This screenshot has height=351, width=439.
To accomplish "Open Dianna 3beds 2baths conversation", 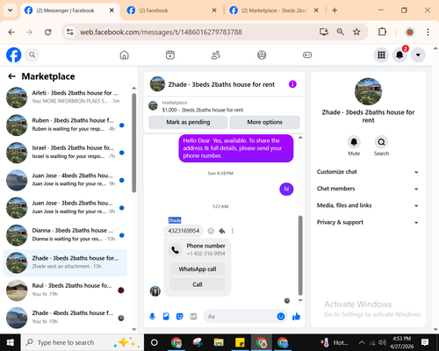I will coord(65,234).
